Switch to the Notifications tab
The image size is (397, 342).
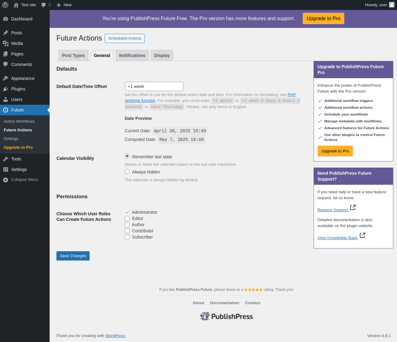click(132, 55)
